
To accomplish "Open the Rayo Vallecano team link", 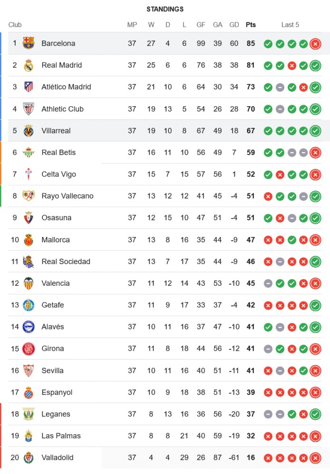I will 67,196.
